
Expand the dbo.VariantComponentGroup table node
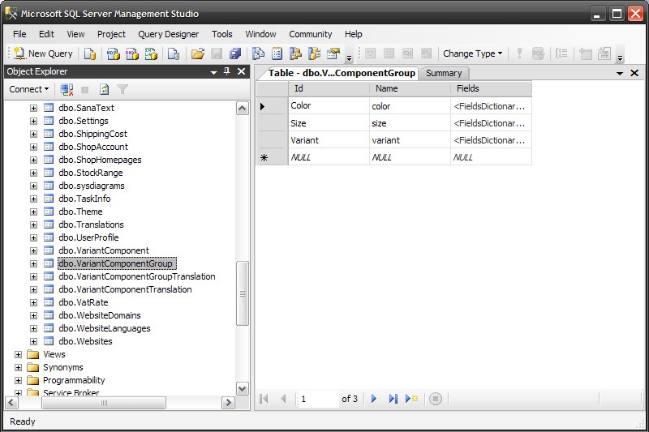coord(33,263)
